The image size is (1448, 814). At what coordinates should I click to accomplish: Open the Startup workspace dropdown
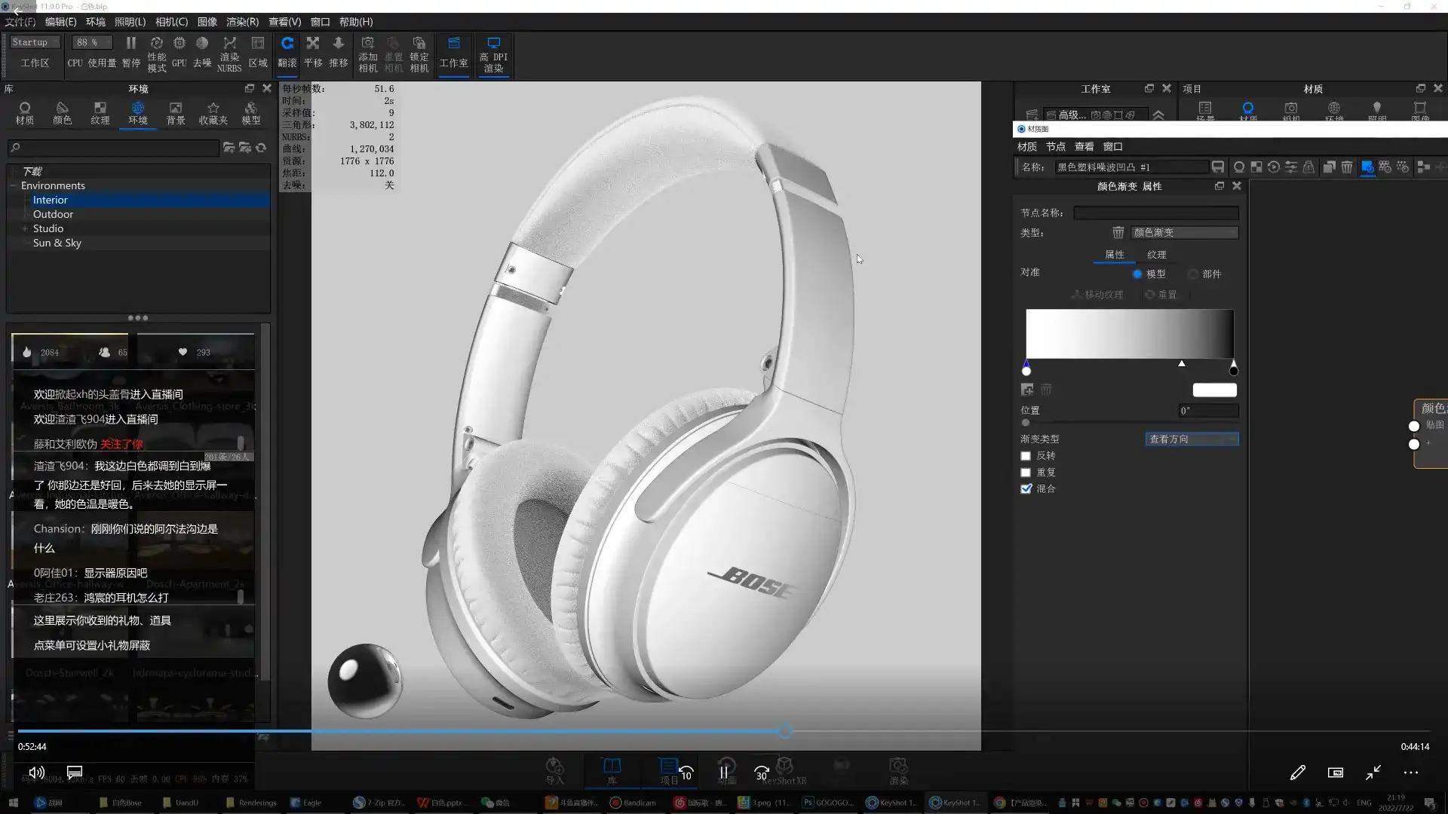coord(35,43)
